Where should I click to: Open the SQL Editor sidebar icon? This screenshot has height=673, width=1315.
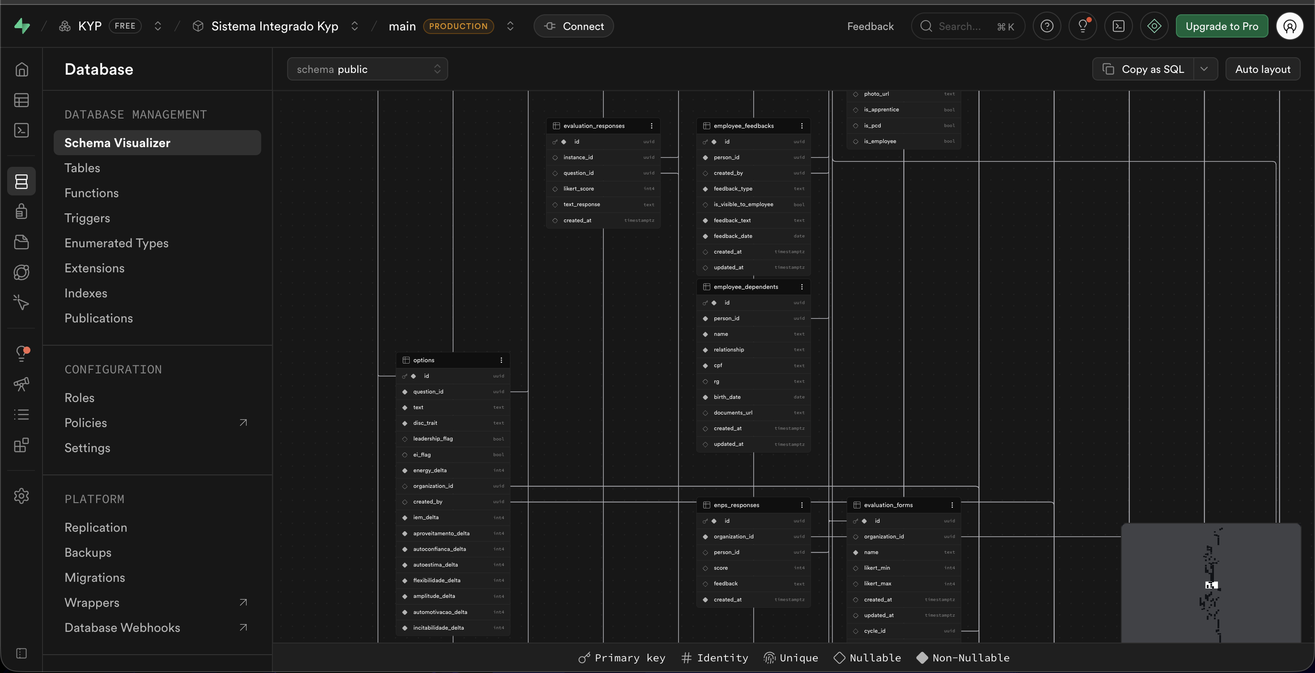(21, 130)
